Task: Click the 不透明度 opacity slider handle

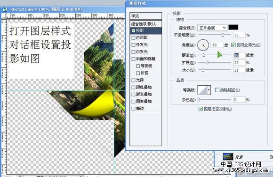Action: click(223, 35)
